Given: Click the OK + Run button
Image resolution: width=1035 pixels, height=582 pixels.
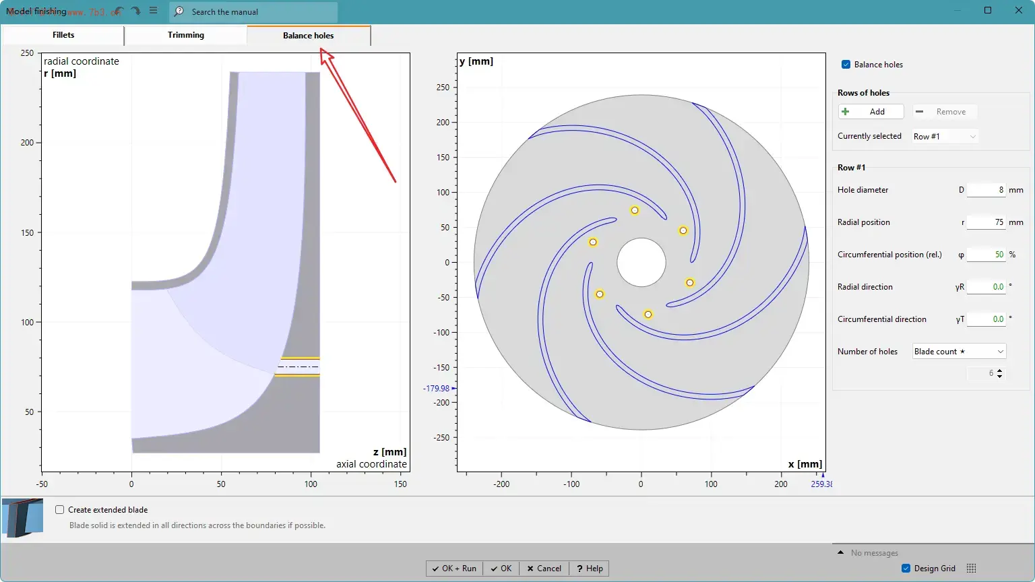Looking at the screenshot, I should pos(455,569).
